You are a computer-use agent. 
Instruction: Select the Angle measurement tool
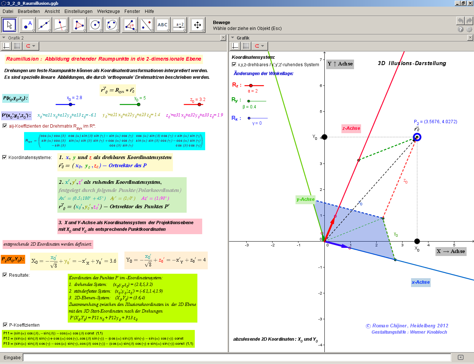point(130,25)
